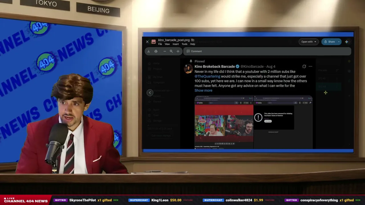The height and width of the screenshot is (205, 365).
Task: Open the Gemini sparkle icon
Action: pyautogui.click(x=346, y=42)
